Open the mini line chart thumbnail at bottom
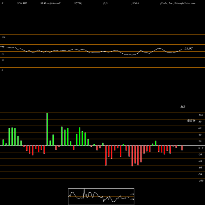This screenshot has height=205, width=205. pos(101,196)
